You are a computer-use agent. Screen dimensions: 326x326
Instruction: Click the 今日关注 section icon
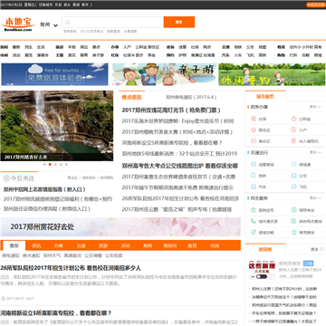pos(6,178)
